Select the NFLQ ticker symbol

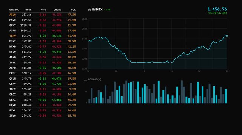pyautogui.click(x=12, y=52)
